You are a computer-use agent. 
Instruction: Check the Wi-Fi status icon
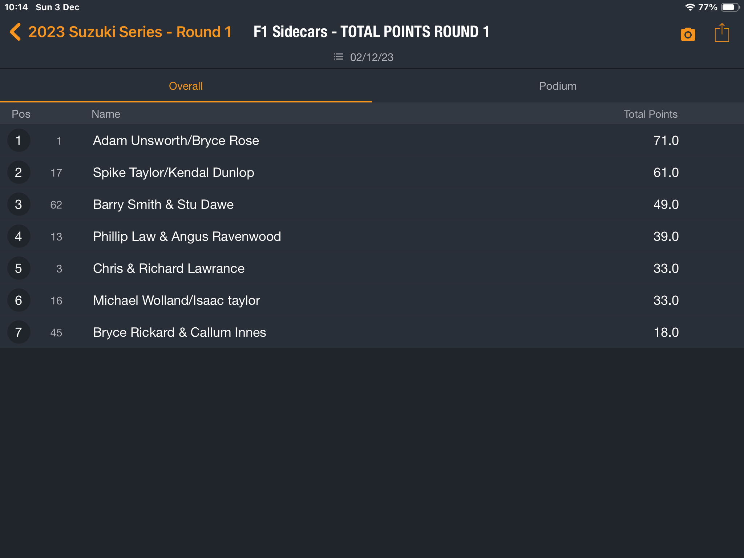[690, 7]
